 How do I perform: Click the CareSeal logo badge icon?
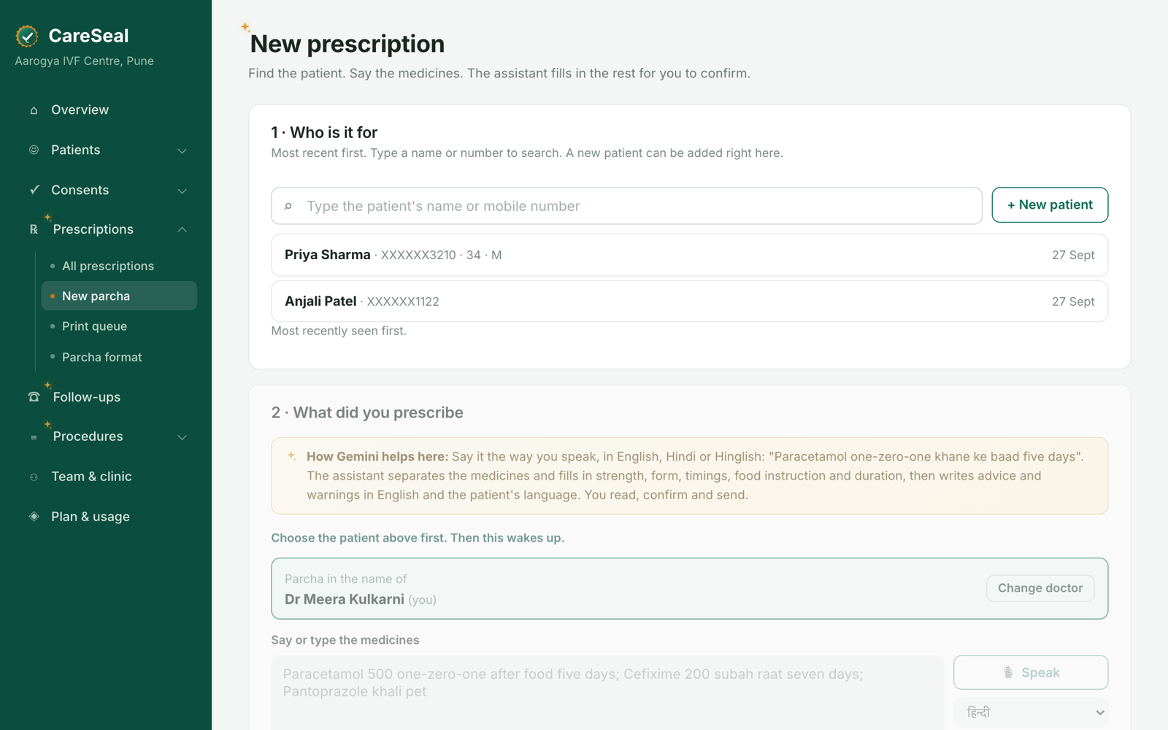27,36
